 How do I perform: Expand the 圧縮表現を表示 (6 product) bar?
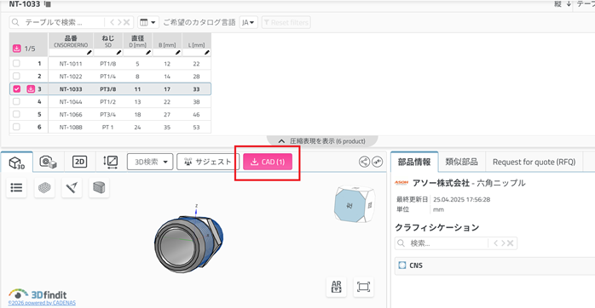point(322,141)
